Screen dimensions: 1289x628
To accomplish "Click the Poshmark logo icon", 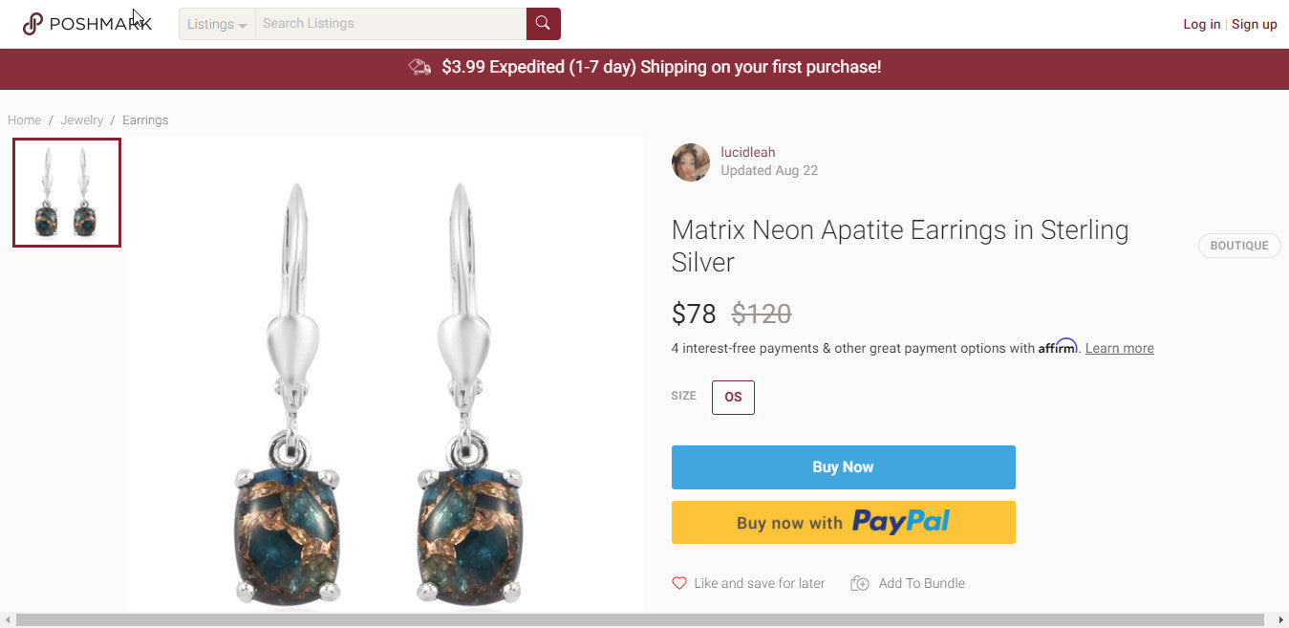I will pyautogui.click(x=33, y=24).
